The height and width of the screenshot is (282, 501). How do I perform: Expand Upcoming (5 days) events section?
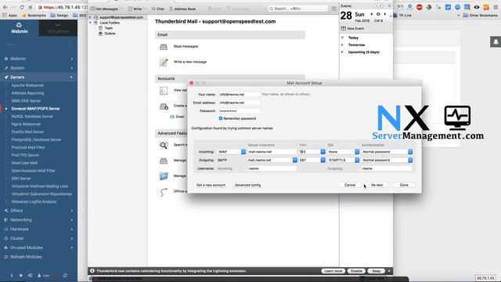click(343, 52)
